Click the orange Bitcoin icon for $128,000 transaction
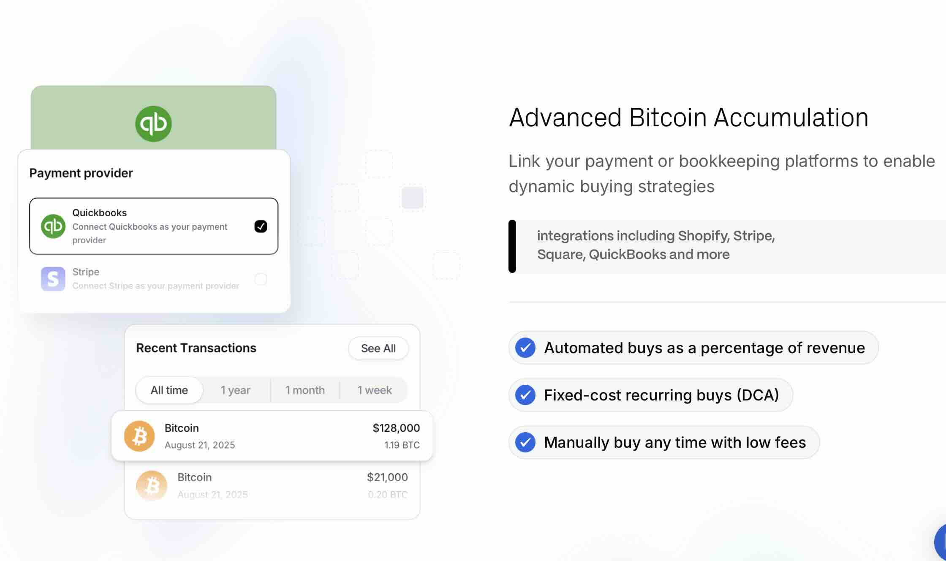The image size is (946, 561). [x=139, y=436]
